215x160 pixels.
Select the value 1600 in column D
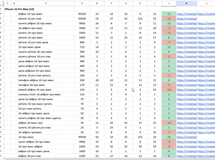click(x=82, y=151)
